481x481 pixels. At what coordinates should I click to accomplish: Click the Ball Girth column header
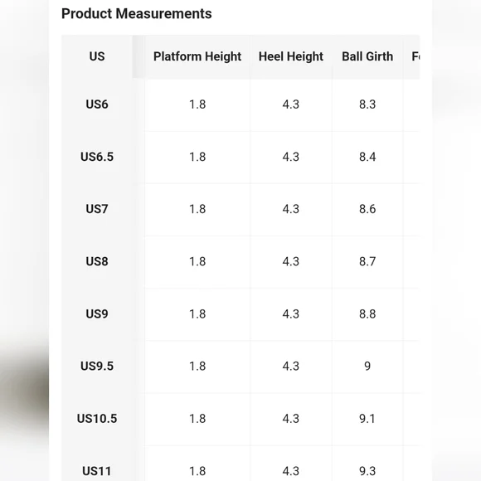coord(367,56)
